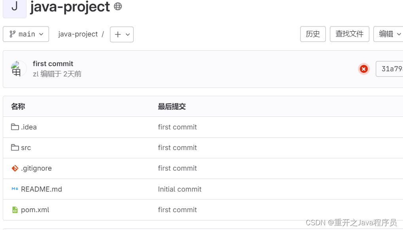Click the 查找文件 find file button
This screenshot has width=403, height=230.
[350, 34]
